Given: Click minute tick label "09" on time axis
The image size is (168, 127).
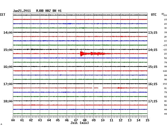Looking at the screenshot, I should pos(94,120).
